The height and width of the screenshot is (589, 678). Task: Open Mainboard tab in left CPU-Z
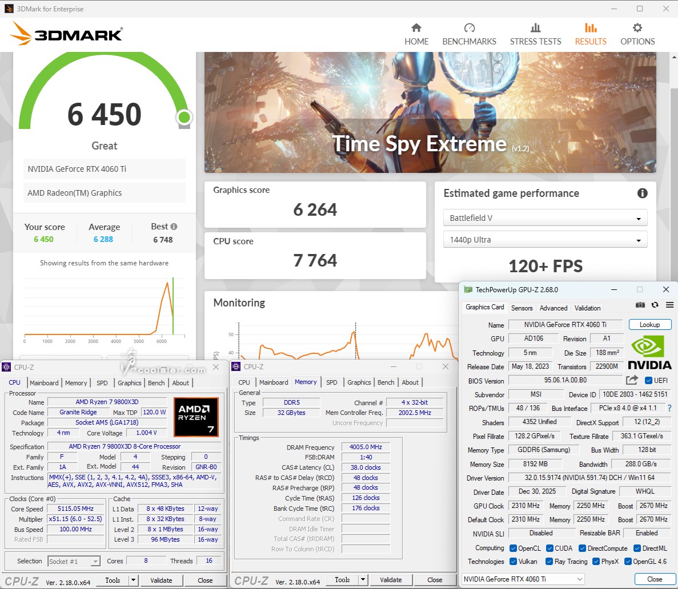coord(44,383)
